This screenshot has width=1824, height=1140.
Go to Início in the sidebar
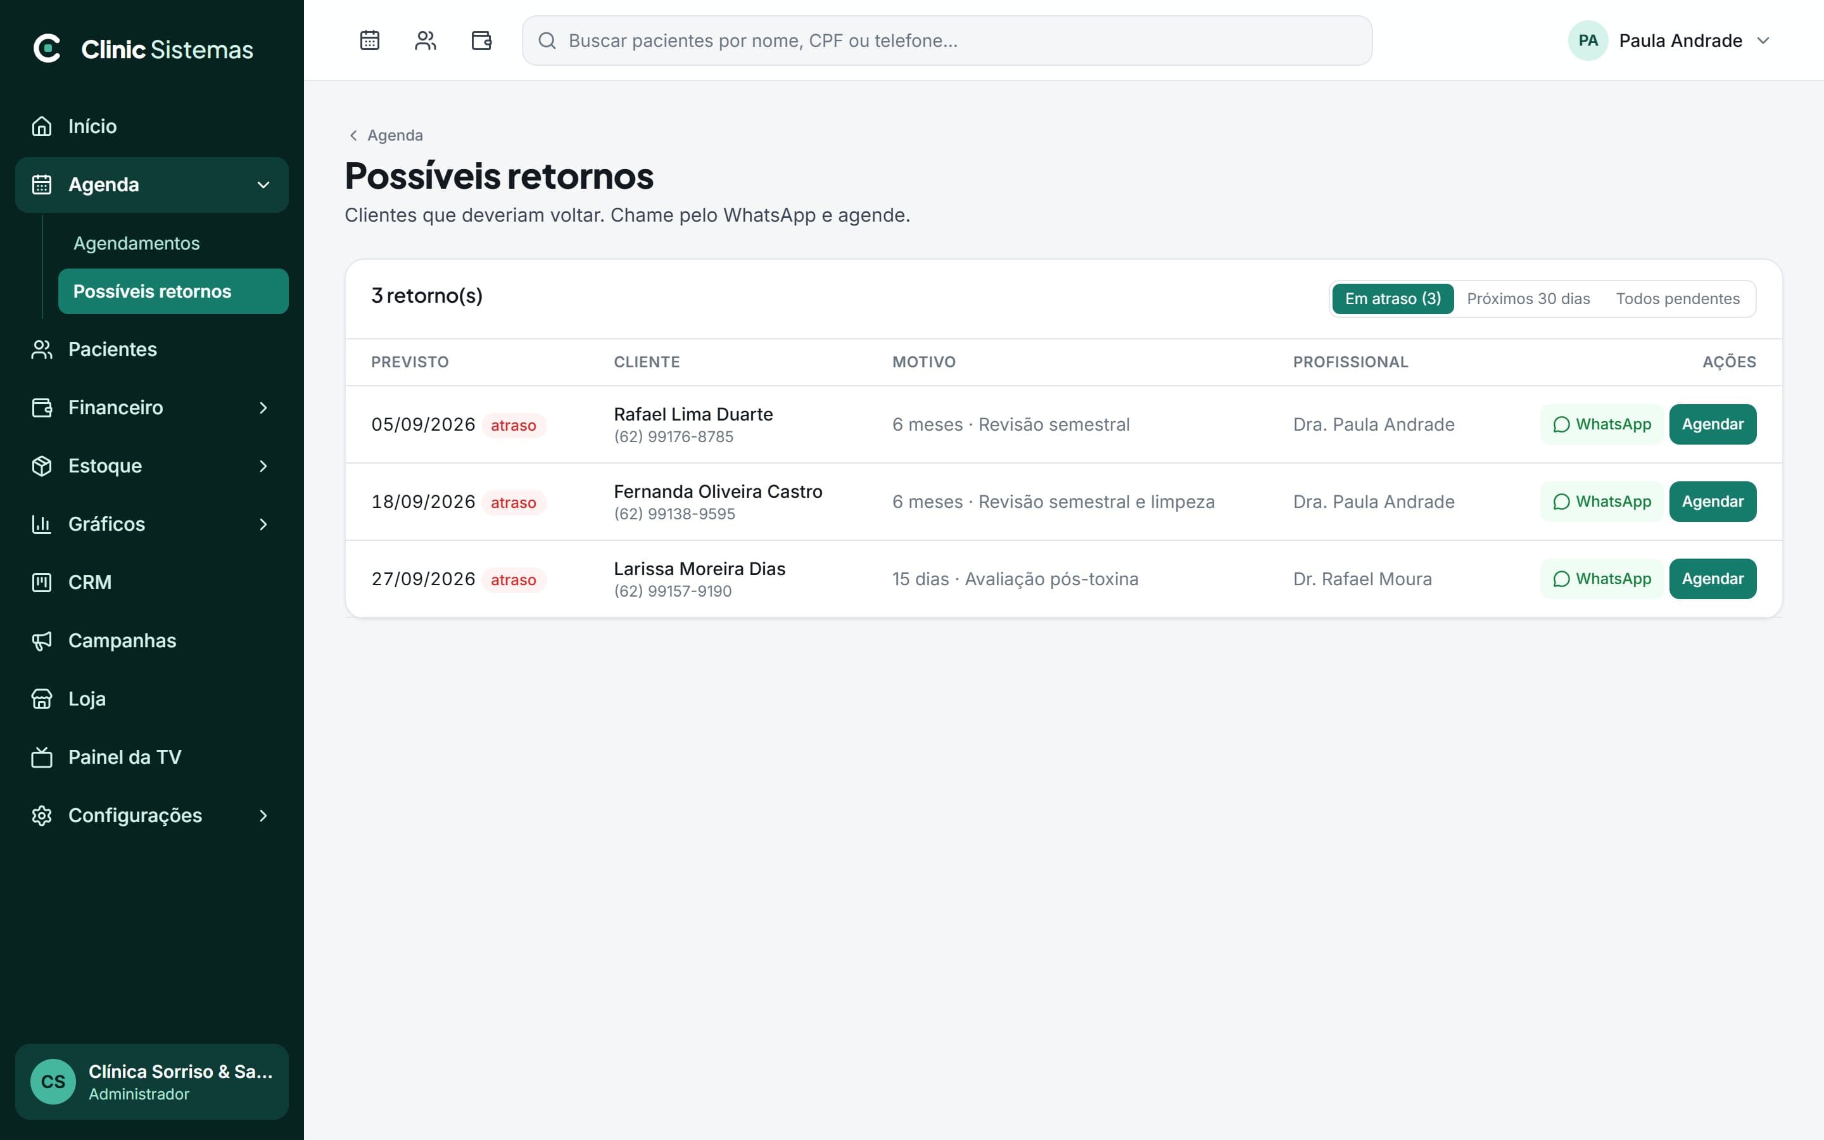tap(151, 126)
